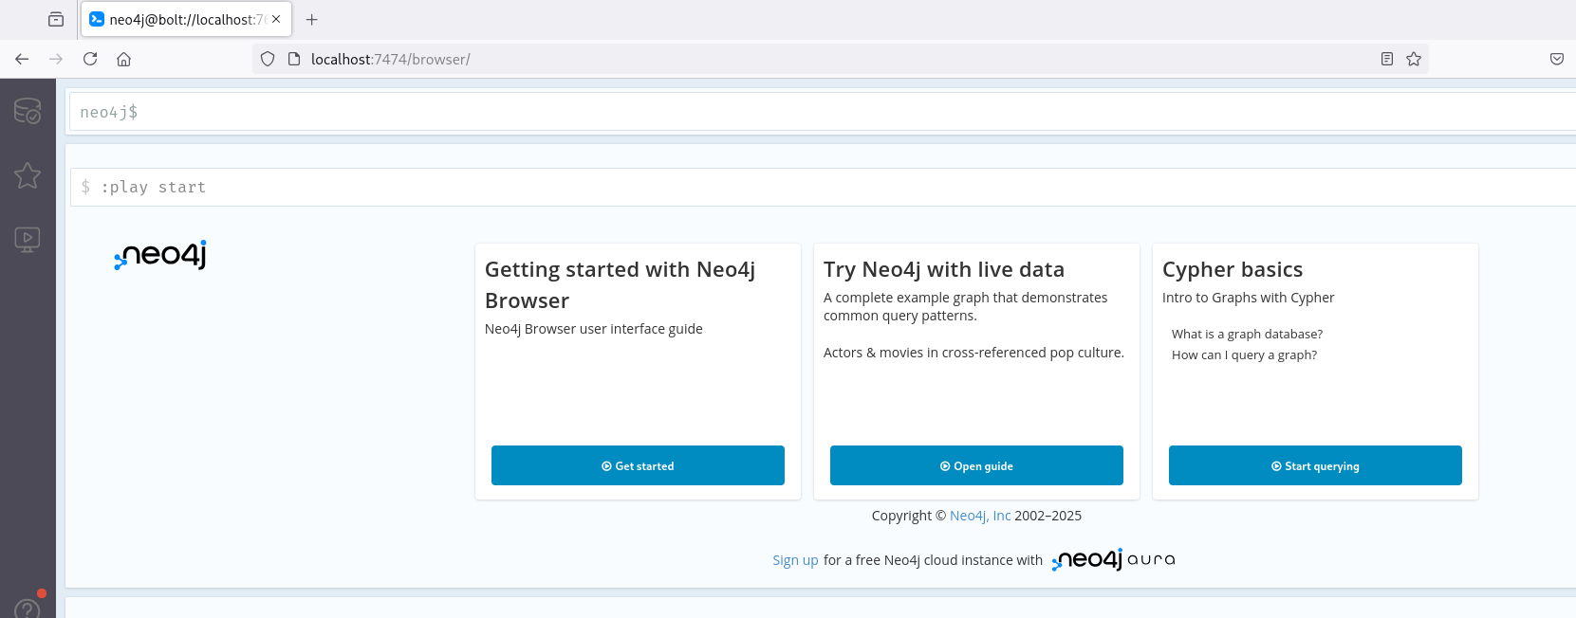Screen dimensions: 1576x618
Task: Reload the current browser page
Action: point(90,59)
